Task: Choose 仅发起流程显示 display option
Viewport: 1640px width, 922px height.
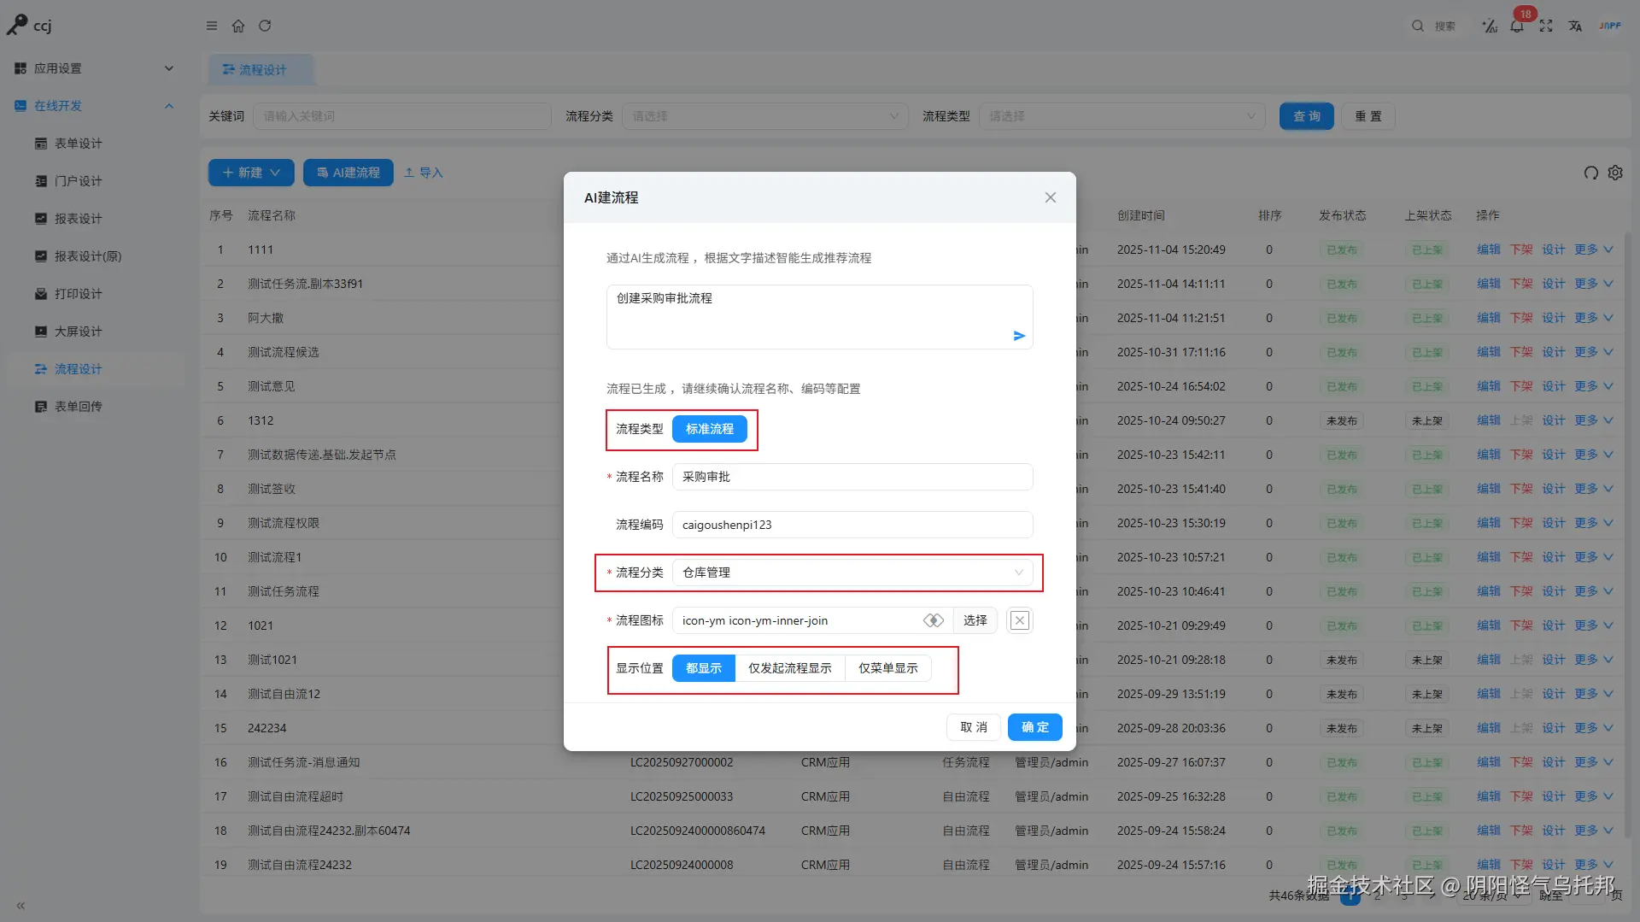Action: click(x=790, y=668)
